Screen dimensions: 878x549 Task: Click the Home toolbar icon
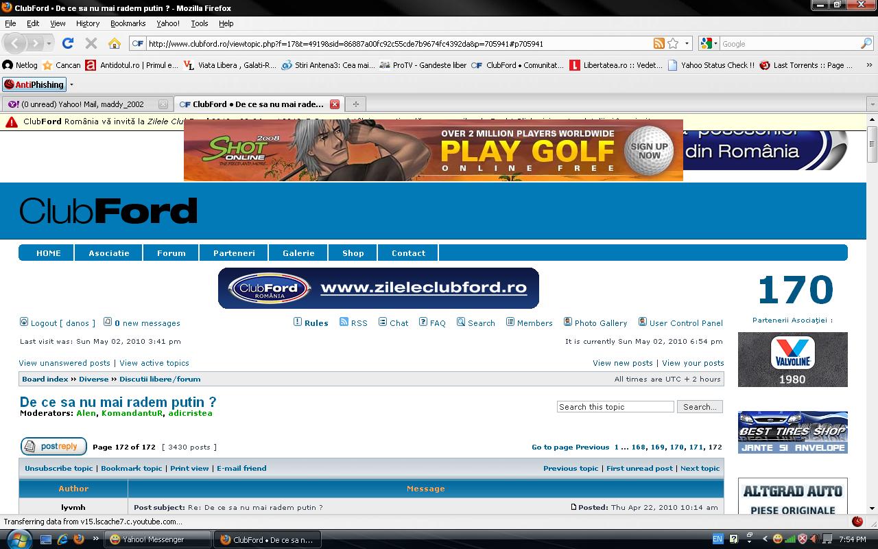pyautogui.click(x=115, y=43)
